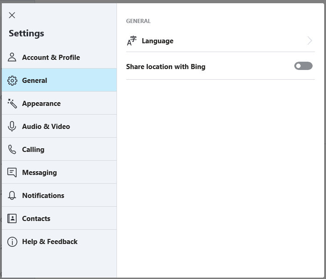
Task: Open the Language setting row
Action: click(221, 41)
